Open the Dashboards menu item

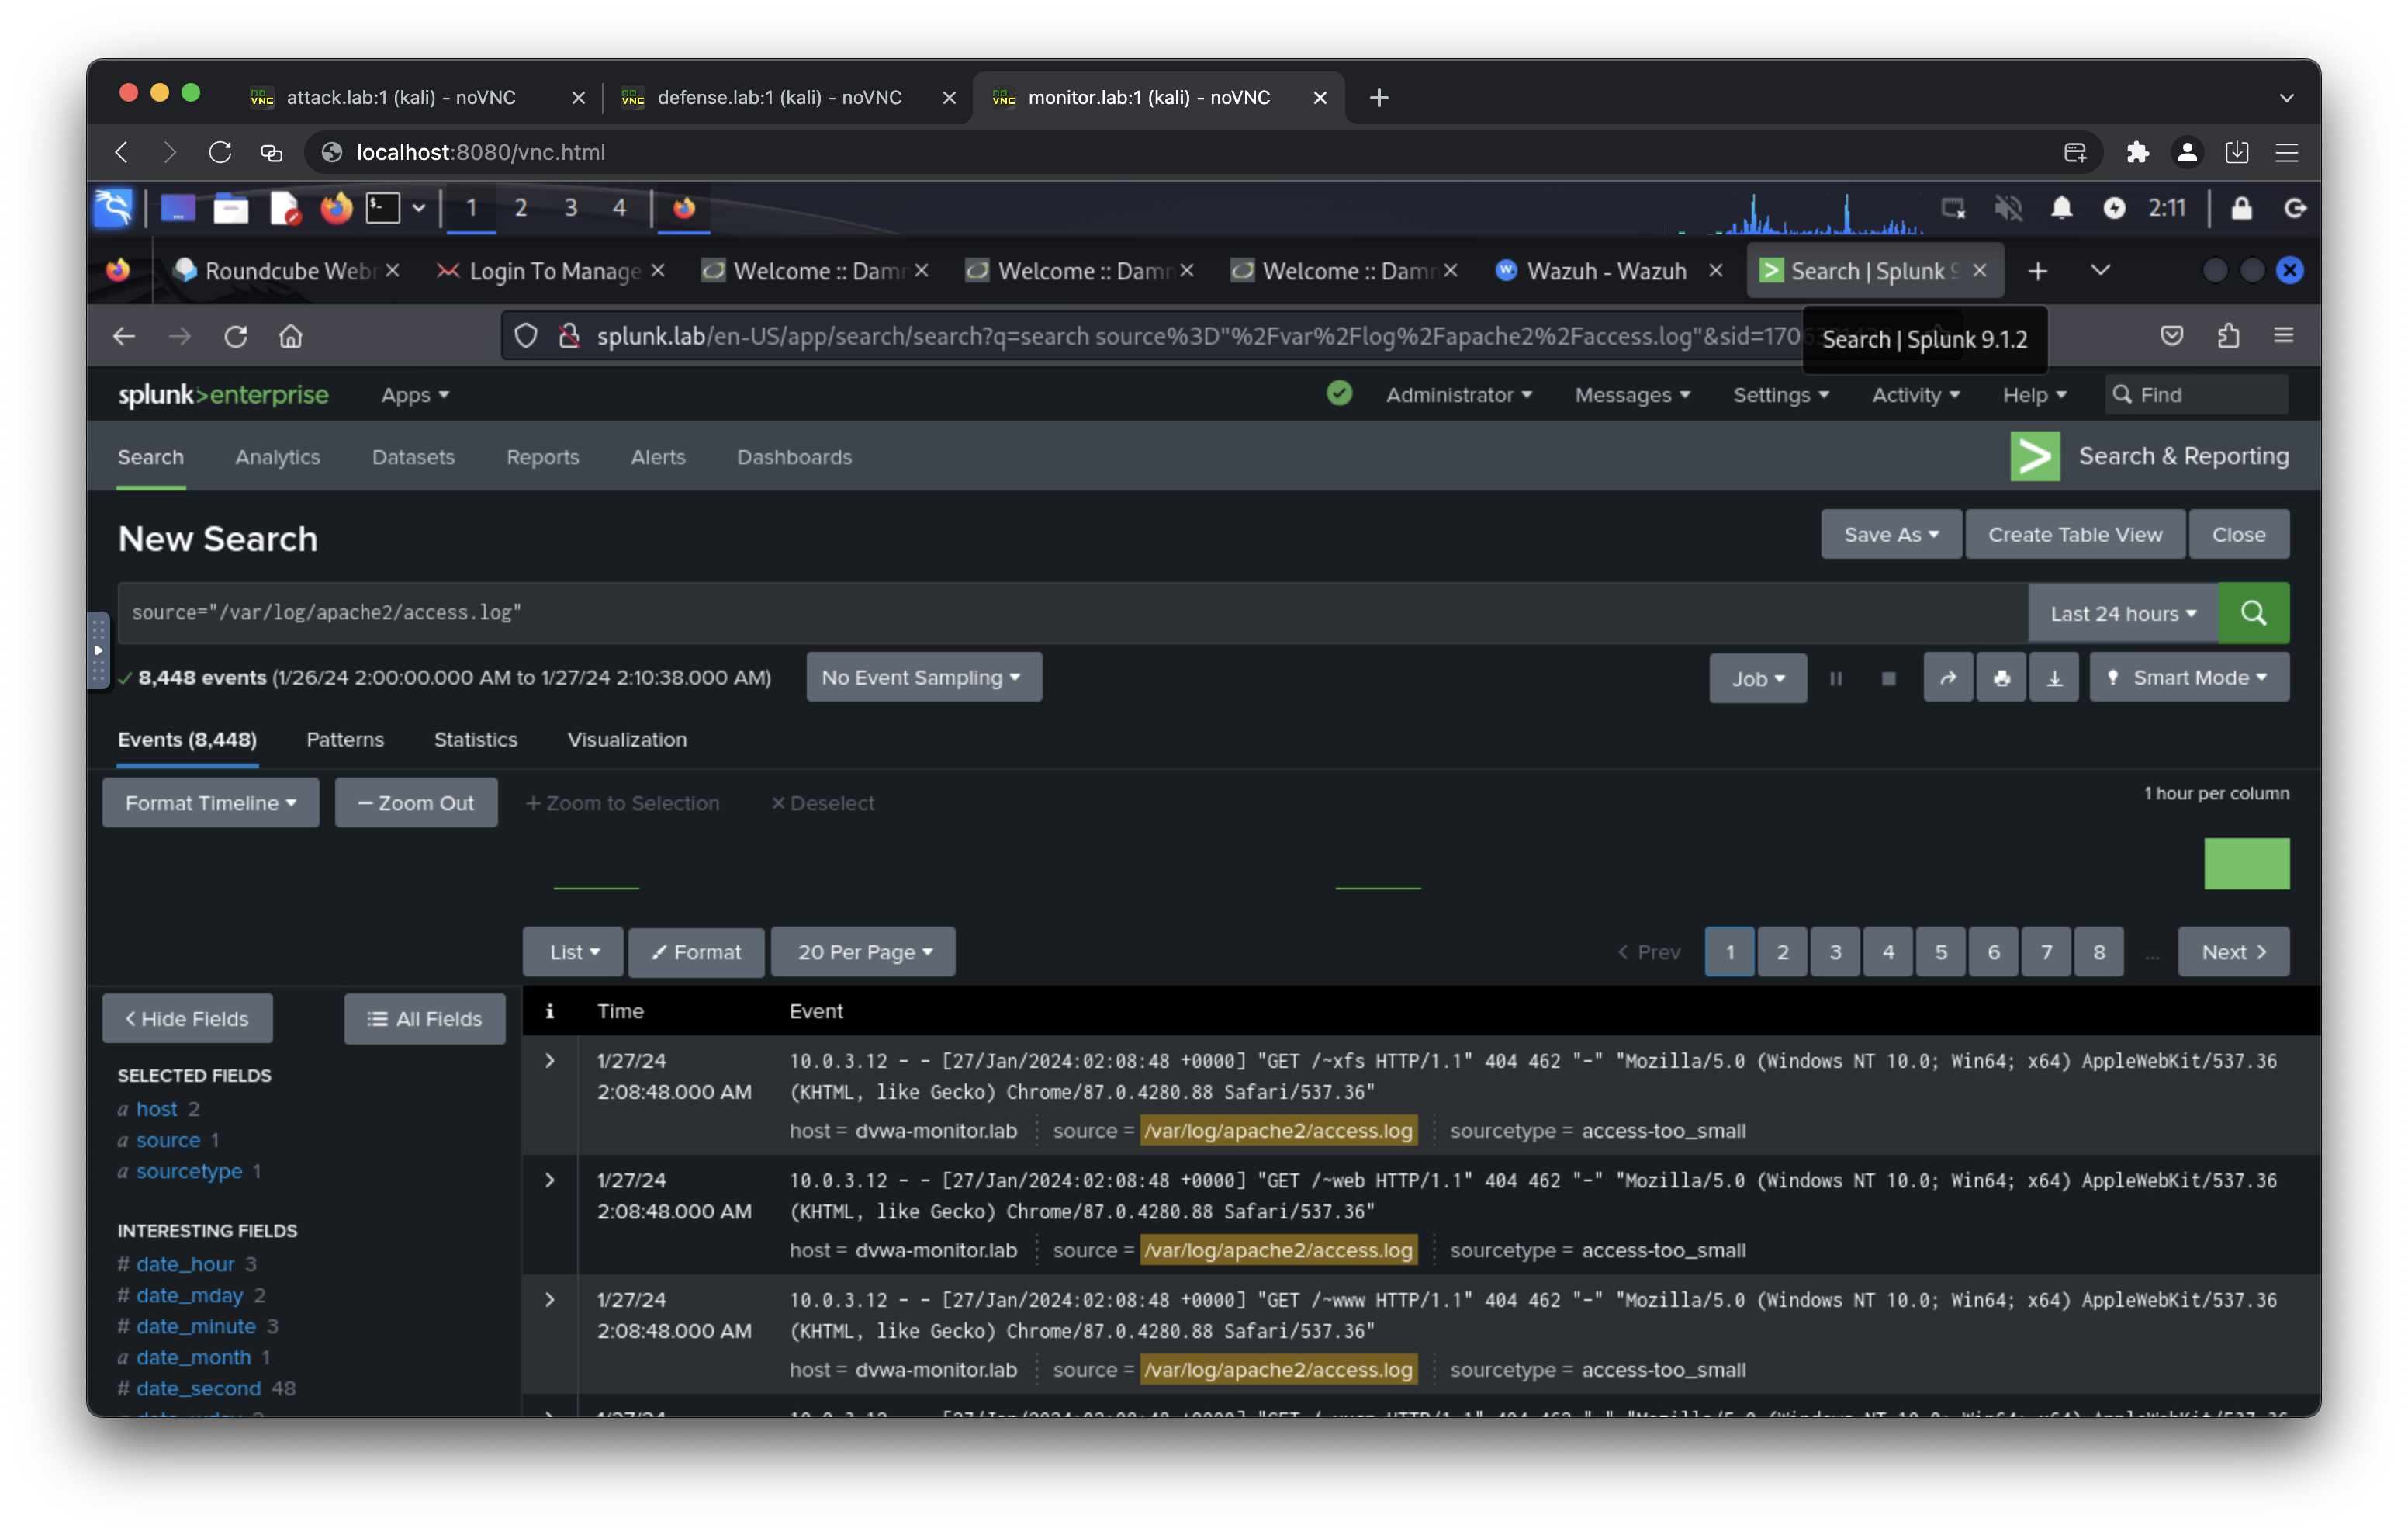(794, 456)
